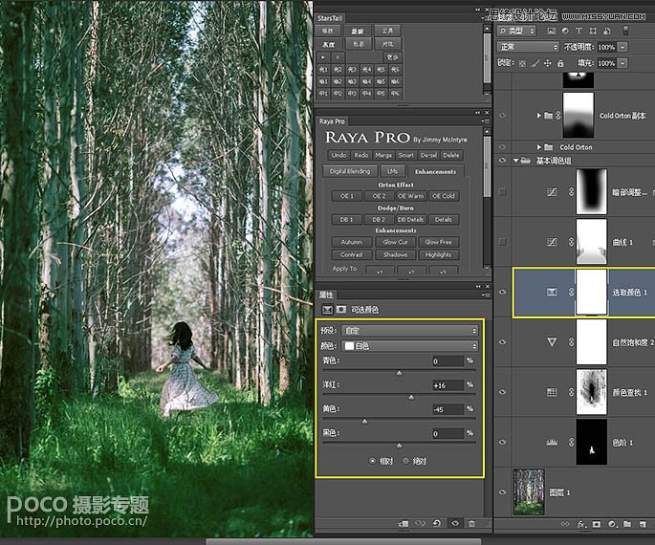Screen dimensions: 655x545
Task: Click the 黄色 value field showing -45
Action: click(x=448, y=409)
